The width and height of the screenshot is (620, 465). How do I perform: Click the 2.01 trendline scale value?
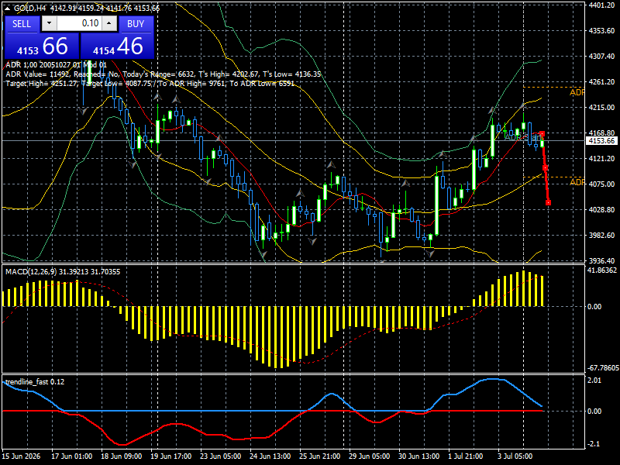(x=594, y=380)
